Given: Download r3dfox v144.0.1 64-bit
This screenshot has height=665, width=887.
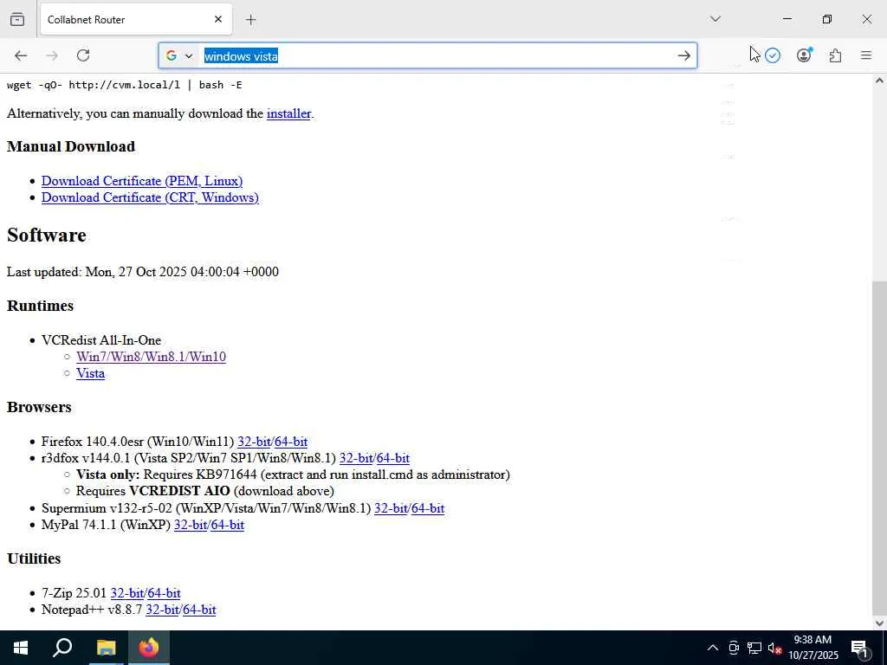Looking at the screenshot, I should tap(393, 458).
